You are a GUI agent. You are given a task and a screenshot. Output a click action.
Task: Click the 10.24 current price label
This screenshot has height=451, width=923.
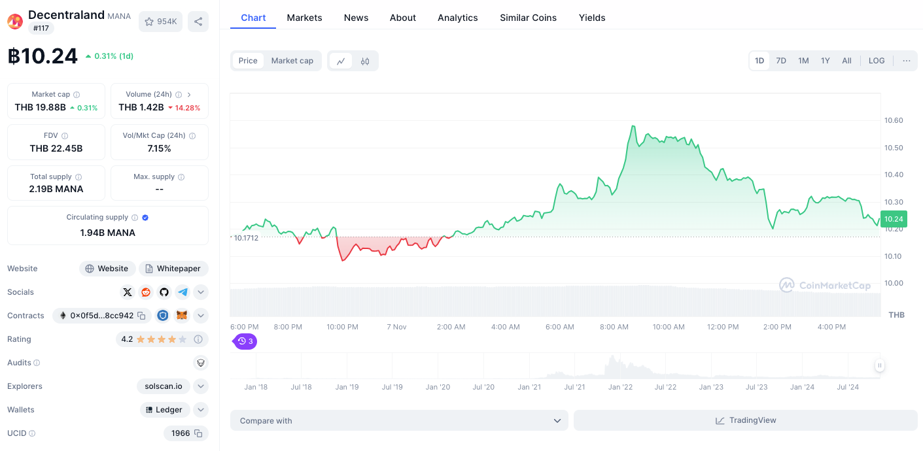click(x=894, y=220)
